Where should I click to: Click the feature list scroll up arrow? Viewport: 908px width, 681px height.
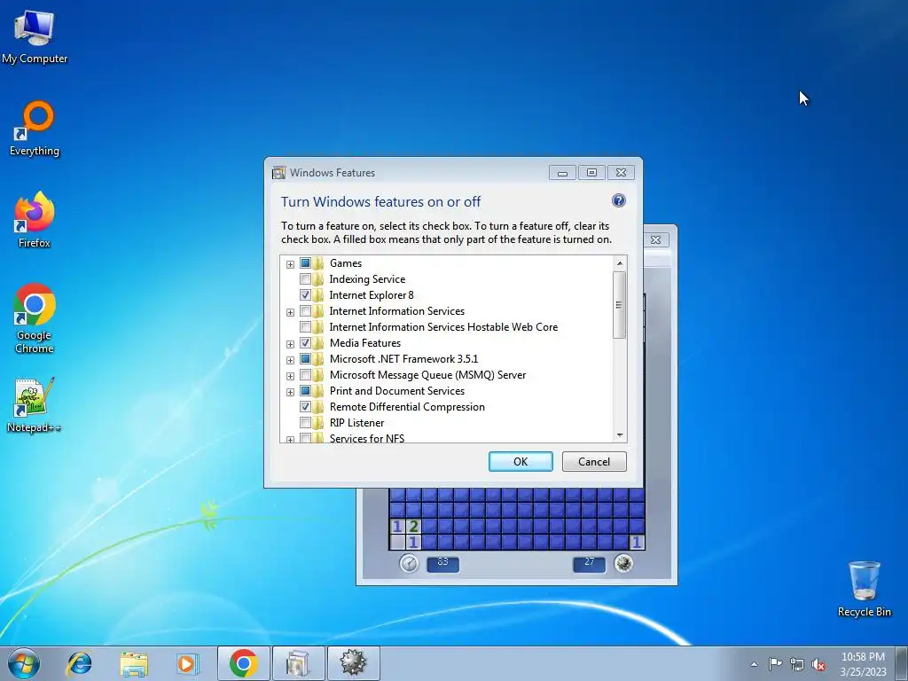[x=620, y=262]
